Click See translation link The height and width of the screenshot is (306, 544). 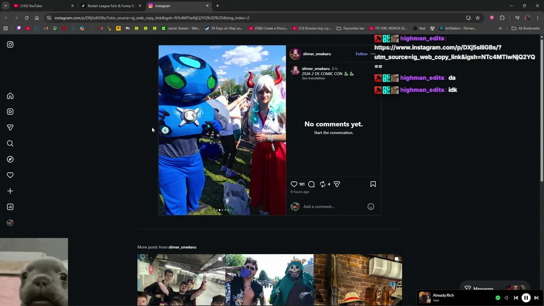[313, 78]
